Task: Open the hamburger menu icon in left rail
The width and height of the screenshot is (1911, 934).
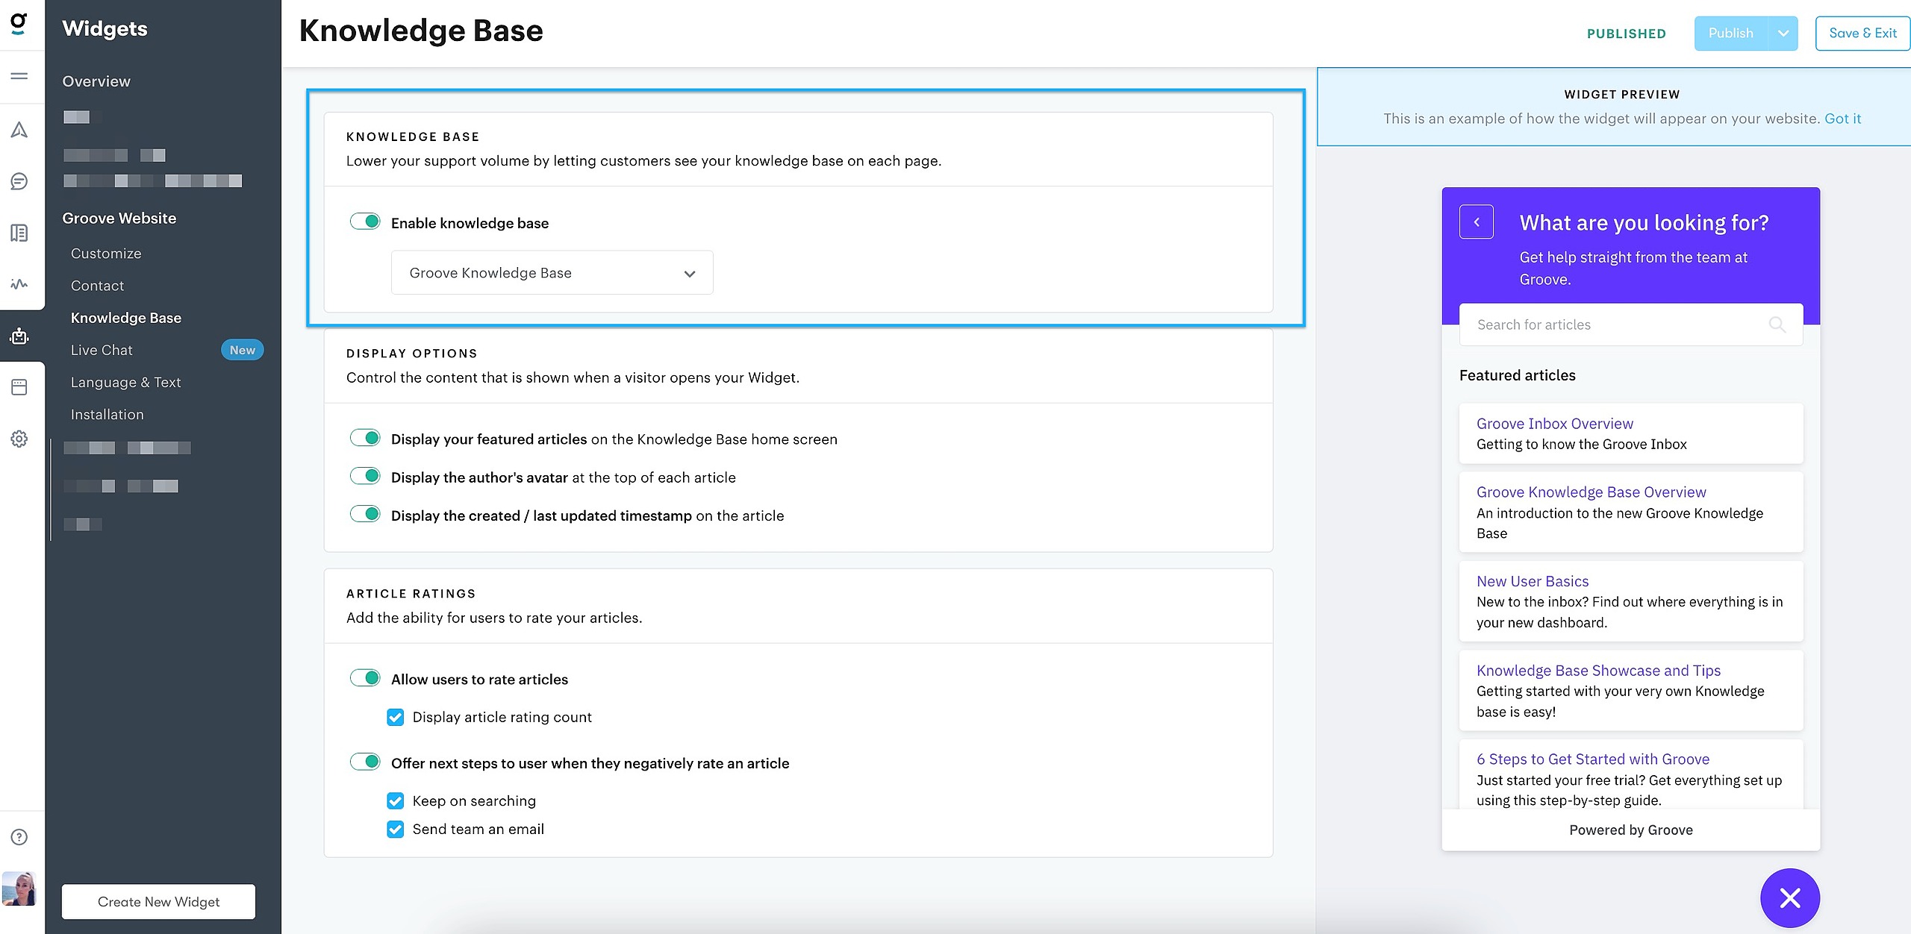Action: (19, 76)
